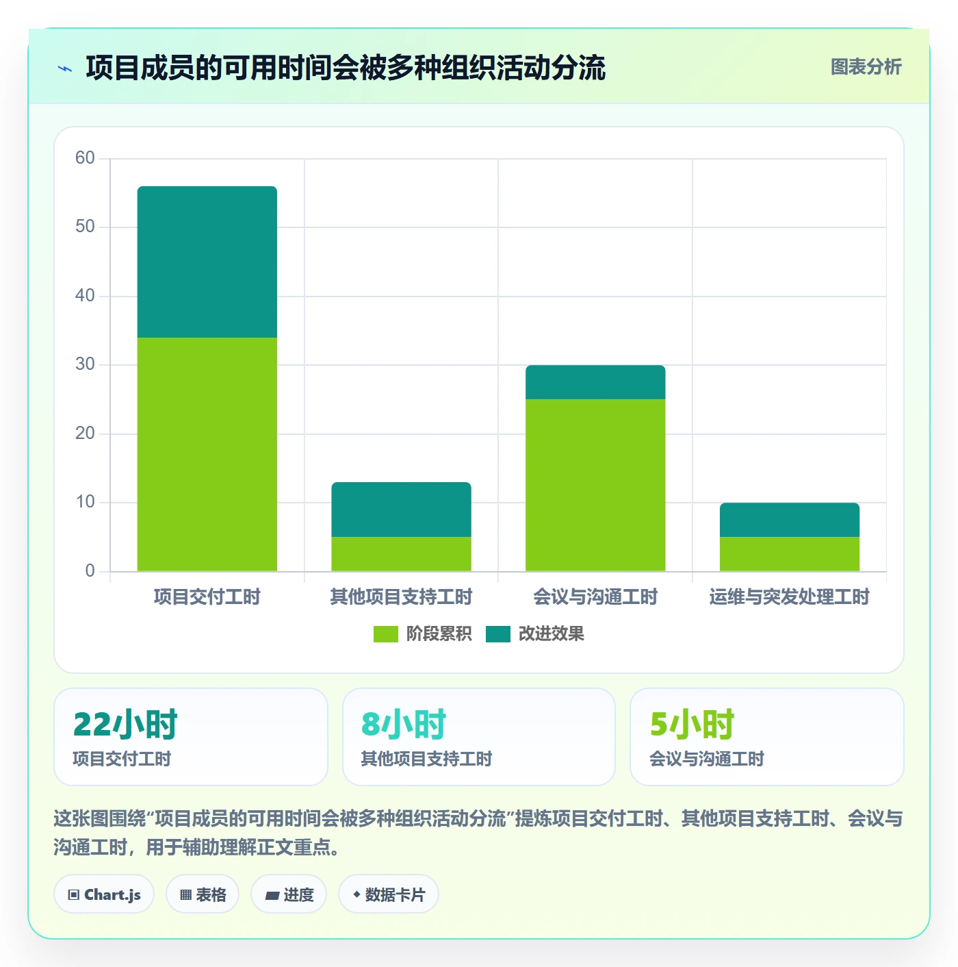Click the 项目交付工时 x-axis label
The width and height of the screenshot is (958, 967).
[207, 597]
